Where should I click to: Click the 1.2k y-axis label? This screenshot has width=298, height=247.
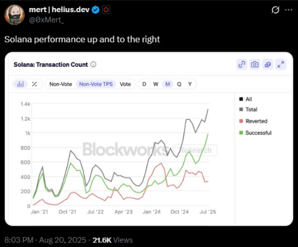click(25, 119)
